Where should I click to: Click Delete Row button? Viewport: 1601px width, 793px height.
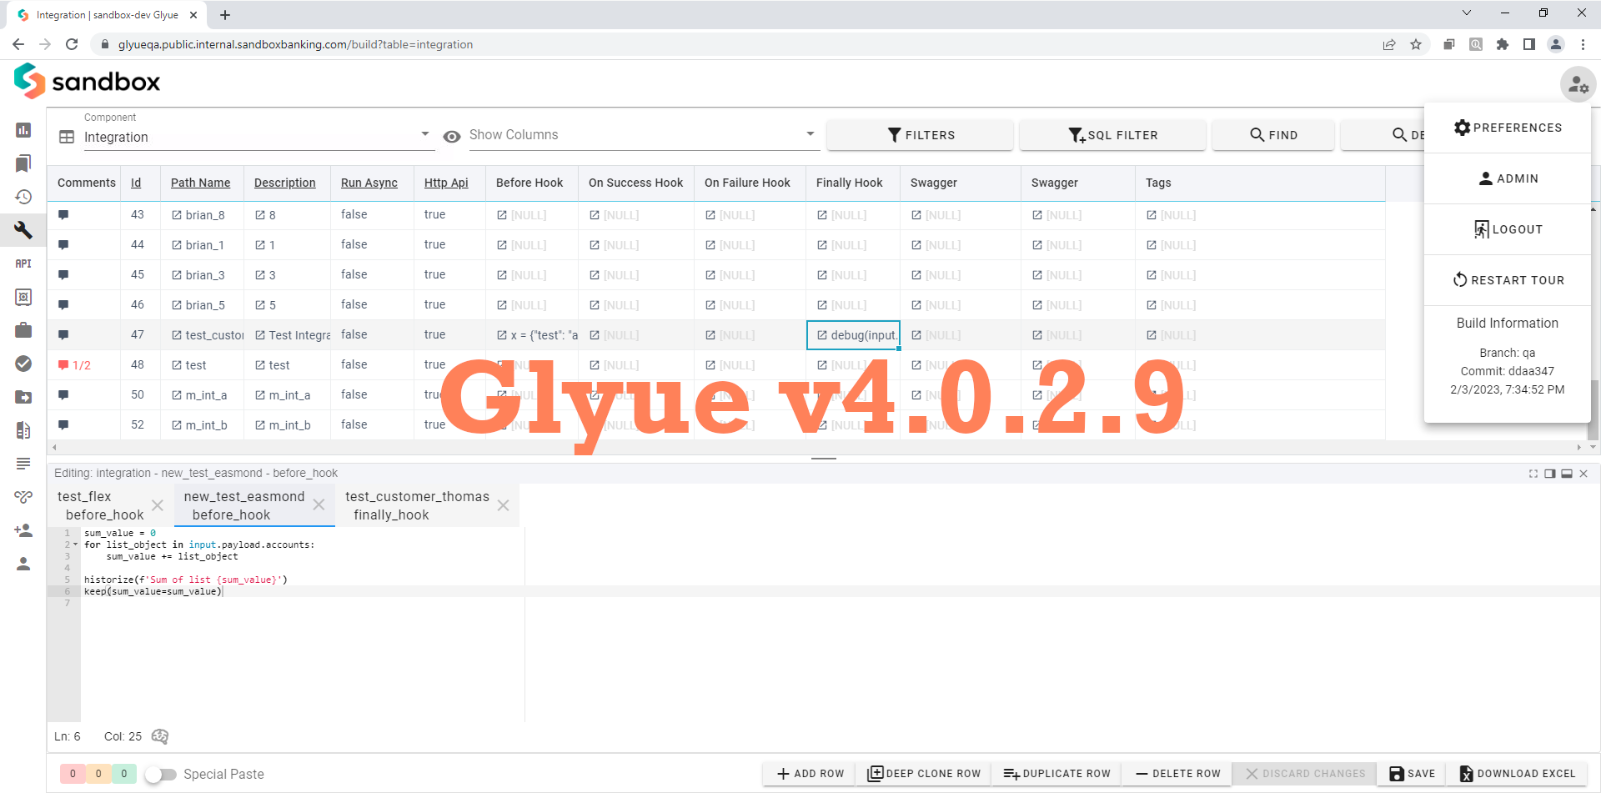point(1178,774)
